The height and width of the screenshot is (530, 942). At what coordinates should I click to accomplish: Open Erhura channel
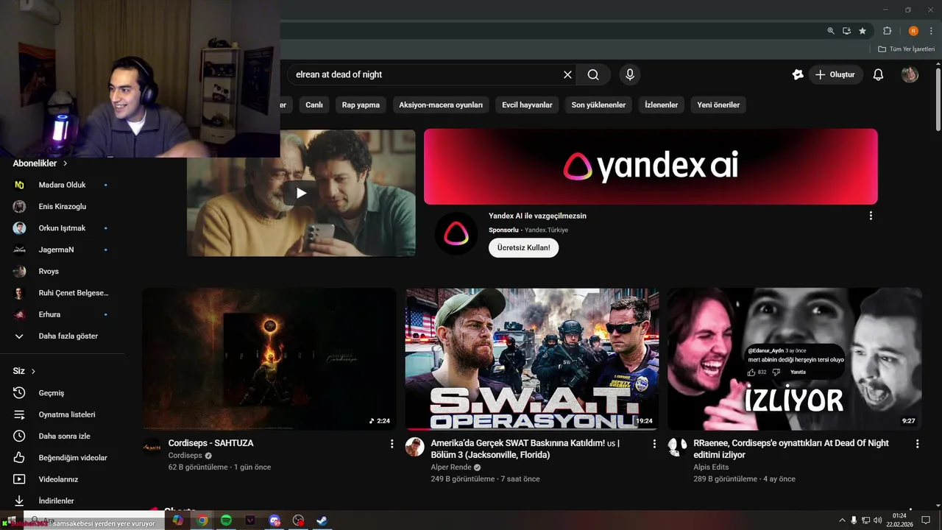coord(63,314)
